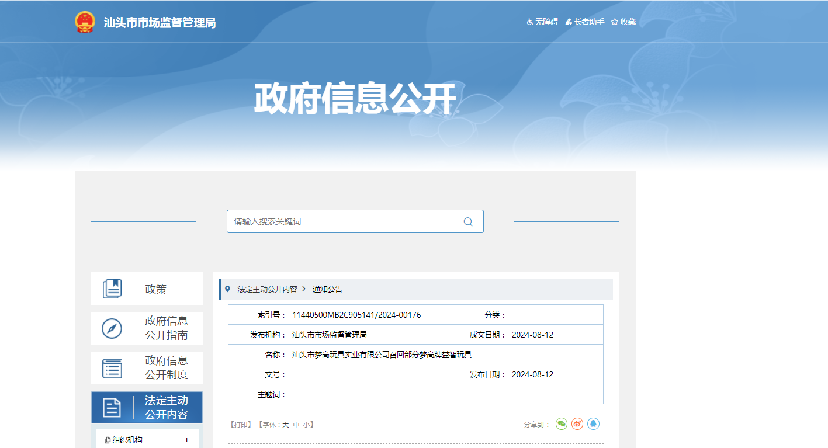Click the search magnifier icon
Viewport: 828px width, 448px height.
pos(468,222)
